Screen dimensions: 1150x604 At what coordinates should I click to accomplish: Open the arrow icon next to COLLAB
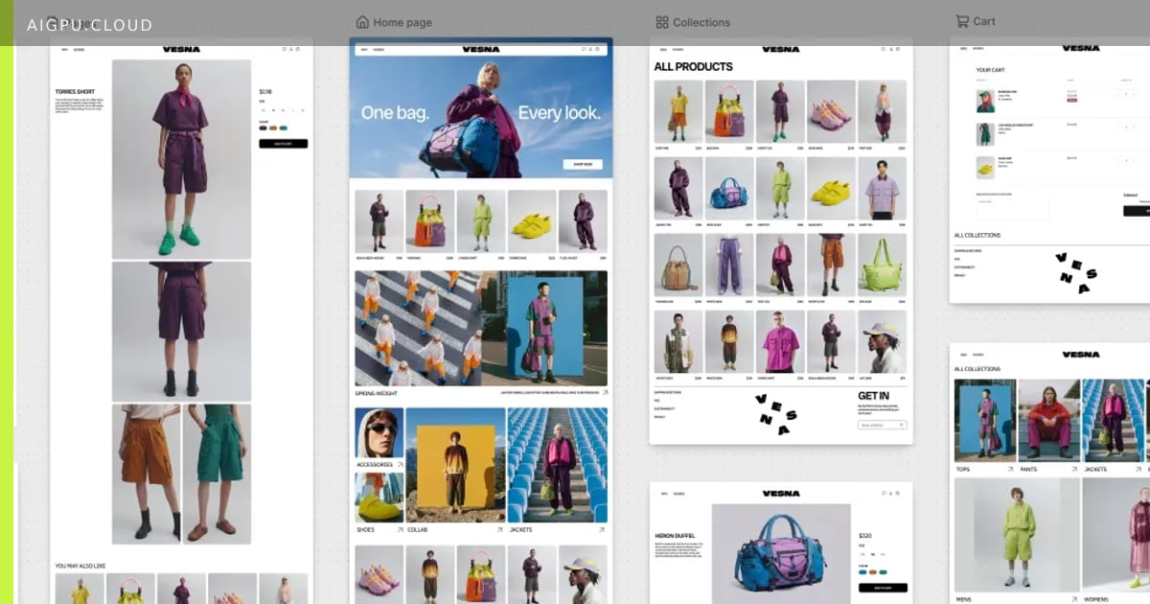coord(499,529)
